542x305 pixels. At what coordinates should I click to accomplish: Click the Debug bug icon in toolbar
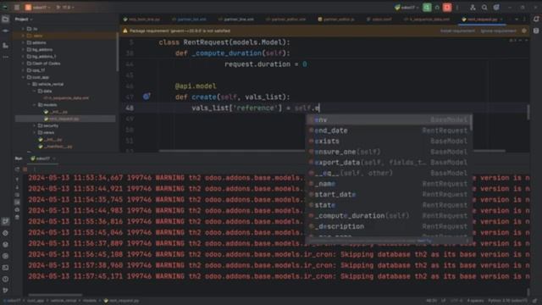[x=437, y=8]
